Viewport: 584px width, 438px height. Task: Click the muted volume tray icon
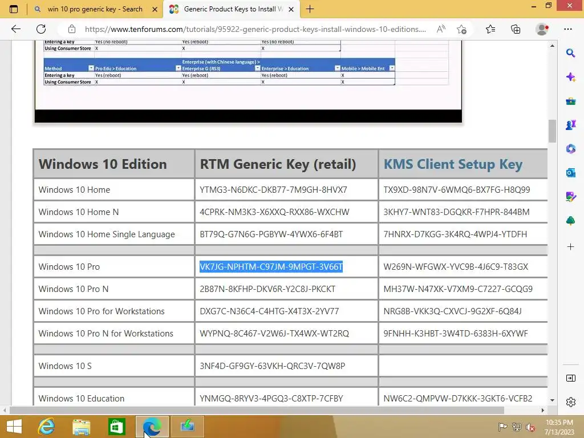pyautogui.click(x=530, y=427)
